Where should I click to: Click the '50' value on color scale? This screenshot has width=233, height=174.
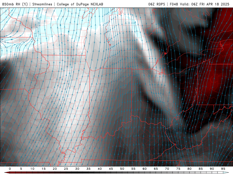point(122,169)
